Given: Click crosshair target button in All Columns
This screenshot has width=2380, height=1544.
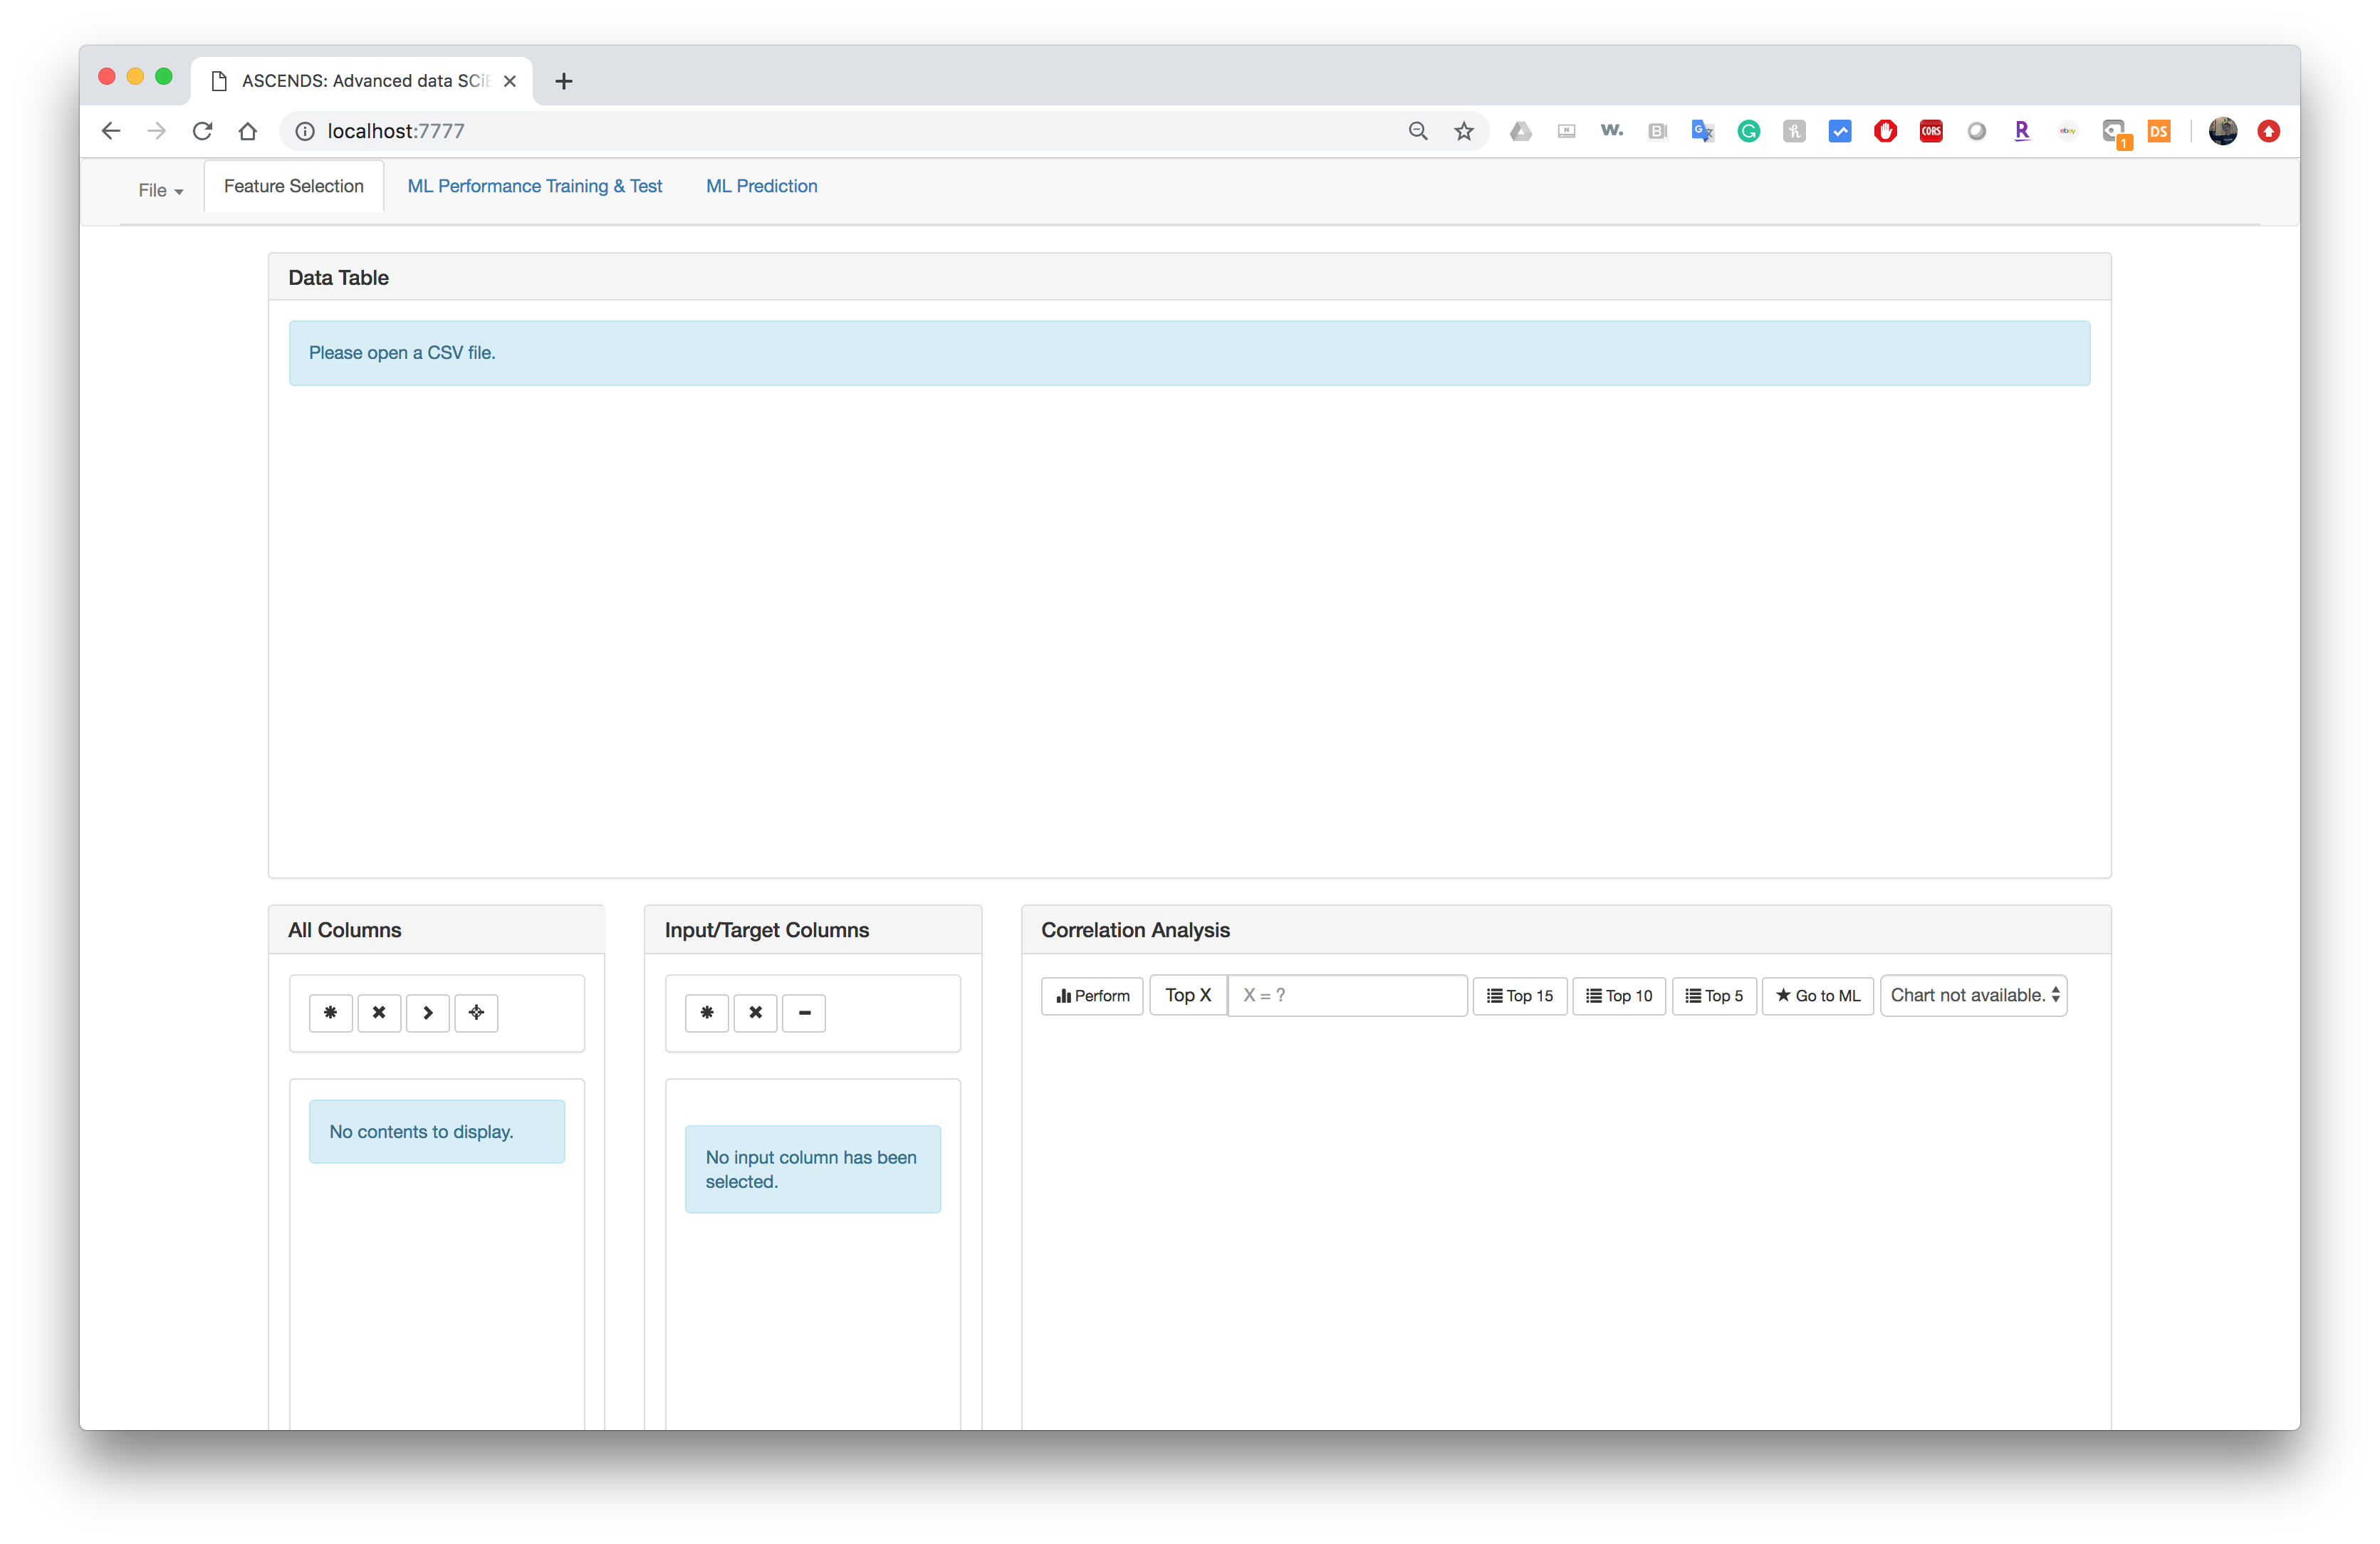Looking at the screenshot, I should point(476,1012).
